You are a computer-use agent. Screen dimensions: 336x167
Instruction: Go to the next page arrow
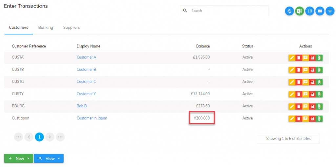pos(50,137)
